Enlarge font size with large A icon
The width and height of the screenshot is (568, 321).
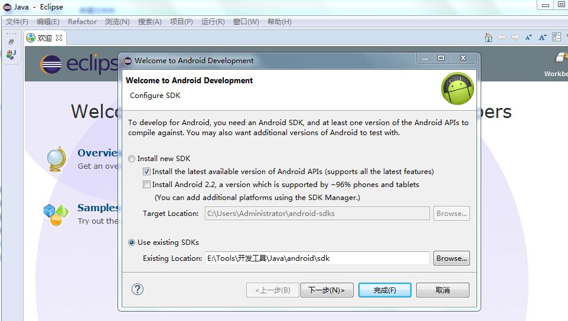click(542, 37)
